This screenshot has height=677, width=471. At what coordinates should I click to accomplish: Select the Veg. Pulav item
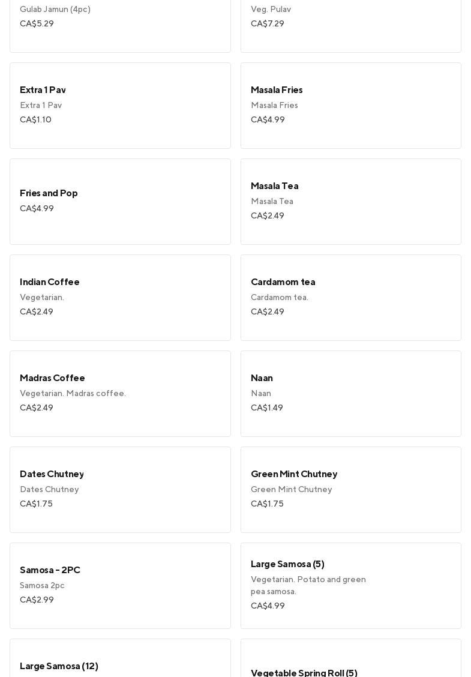click(350, 24)
